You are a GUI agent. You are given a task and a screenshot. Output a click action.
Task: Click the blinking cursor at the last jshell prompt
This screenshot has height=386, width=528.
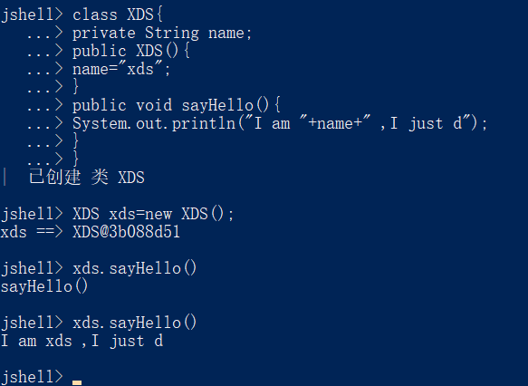[x=77, y=382]
